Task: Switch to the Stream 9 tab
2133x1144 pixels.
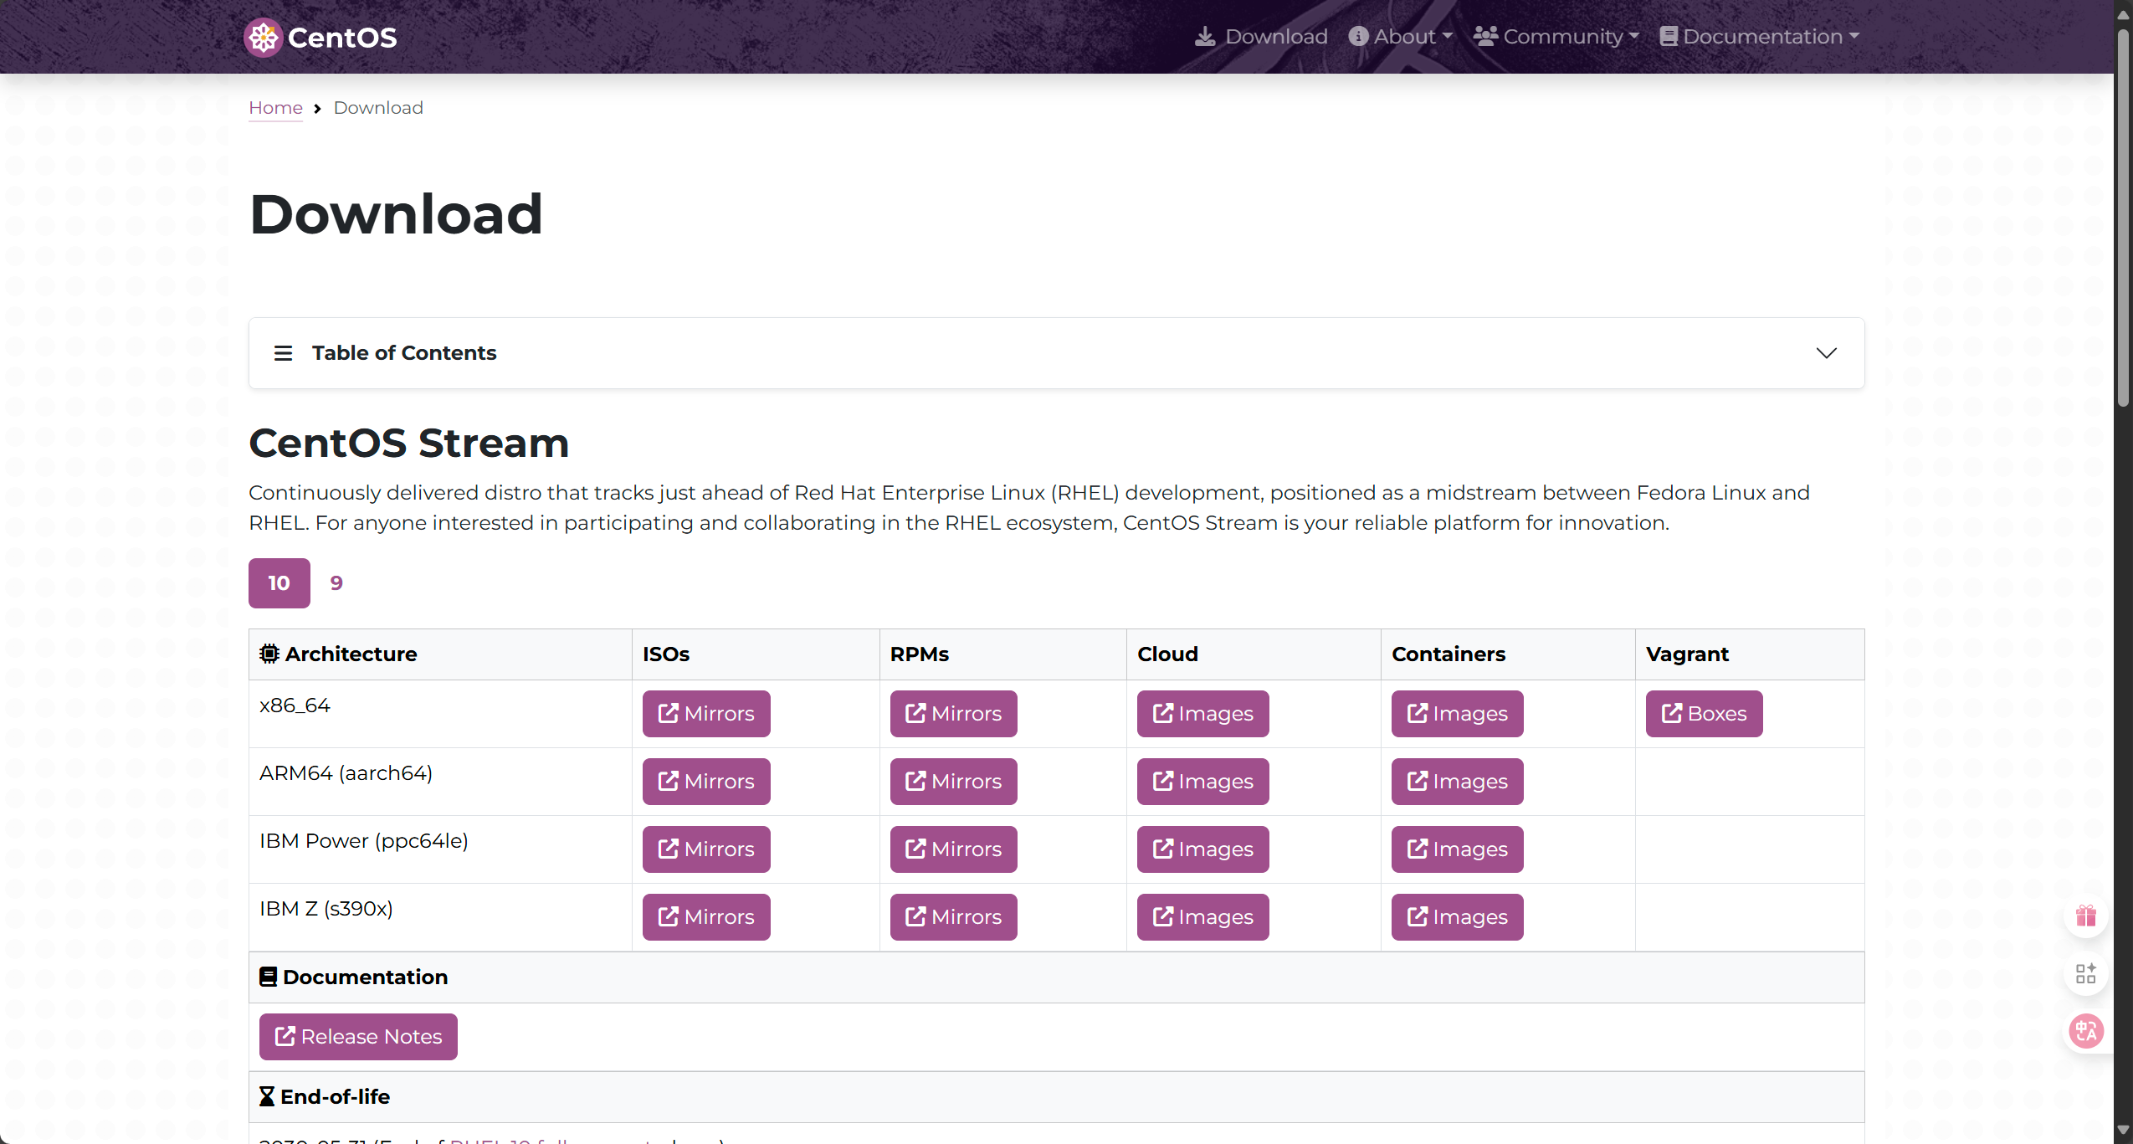Action: pos(336,583)
